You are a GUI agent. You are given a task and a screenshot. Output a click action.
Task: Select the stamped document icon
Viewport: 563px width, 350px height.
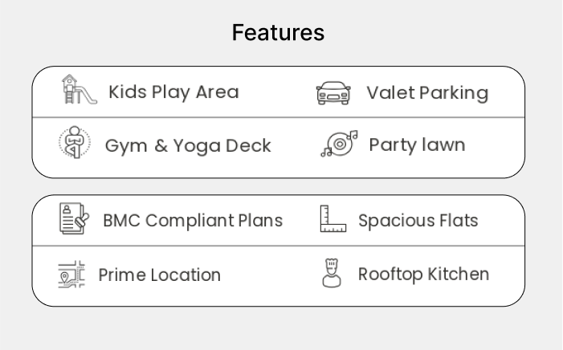tap(74, 218)
